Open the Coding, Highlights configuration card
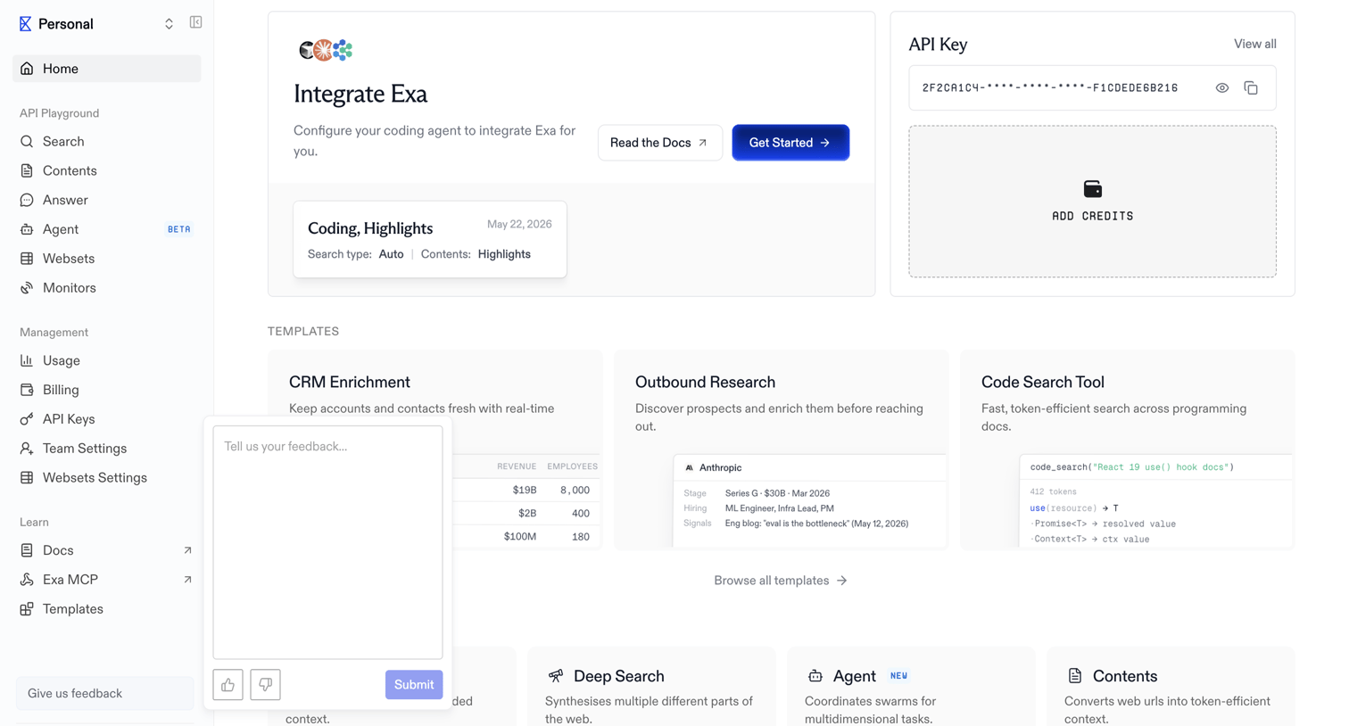The image size is (1349, 726). point(430,239)
